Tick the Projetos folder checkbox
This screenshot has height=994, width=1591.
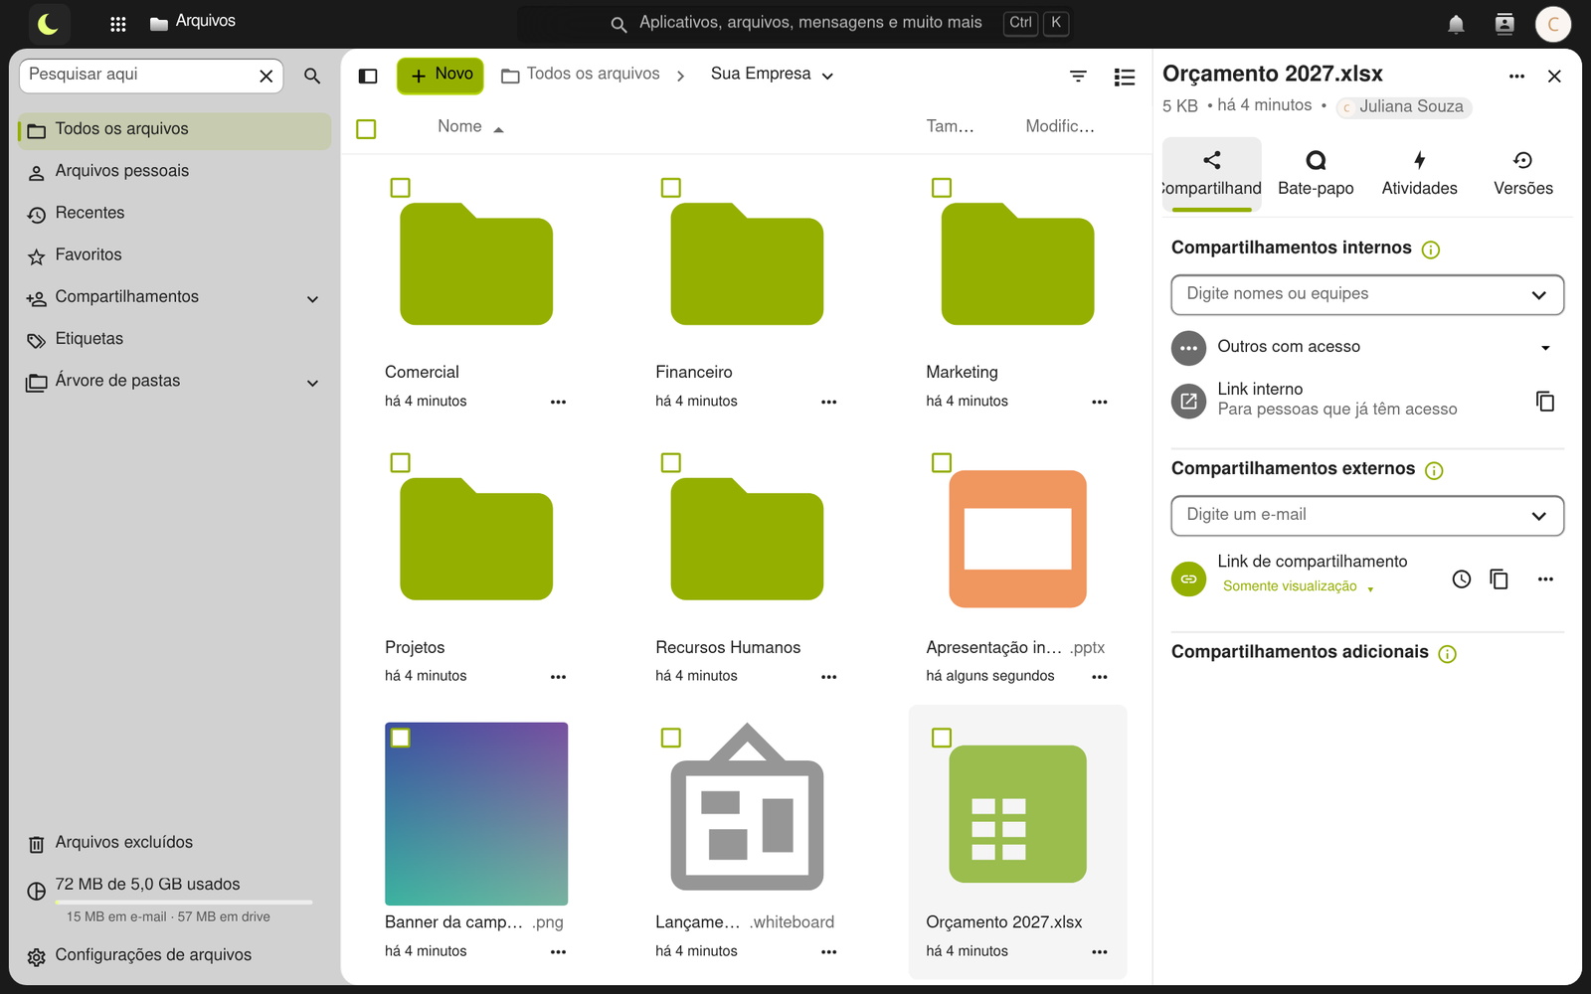click(x=400, y=462)
